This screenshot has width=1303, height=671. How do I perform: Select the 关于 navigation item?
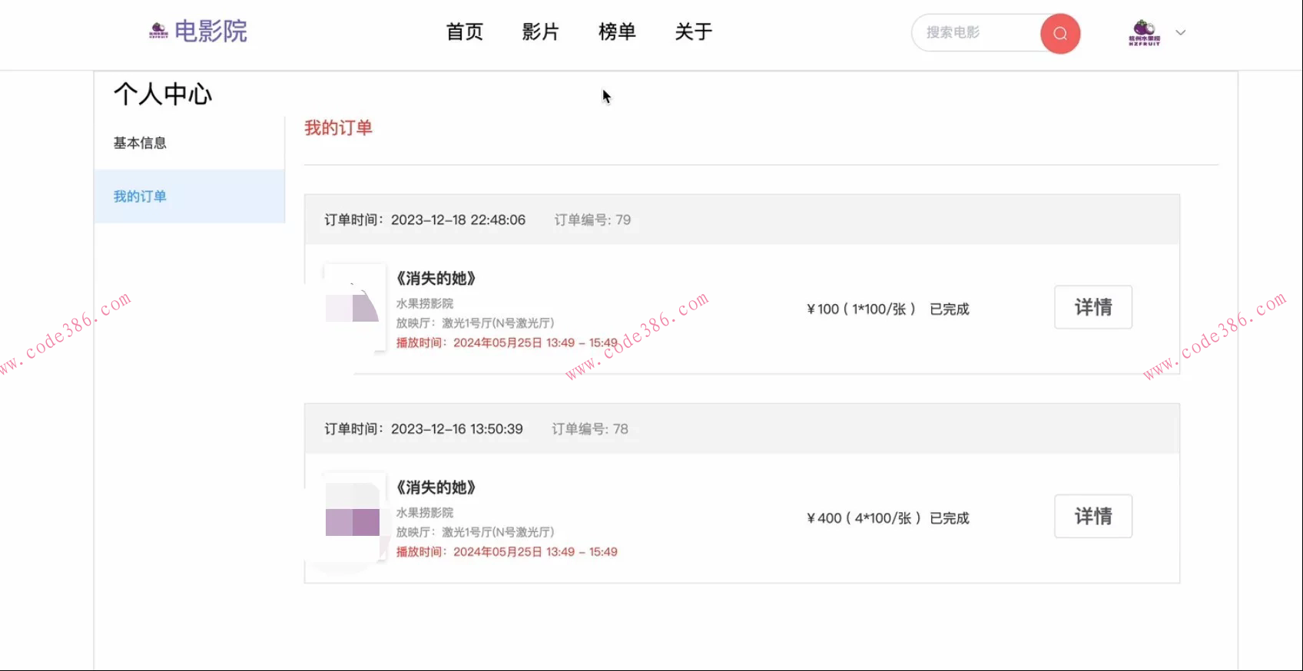[x=694, y=31]
